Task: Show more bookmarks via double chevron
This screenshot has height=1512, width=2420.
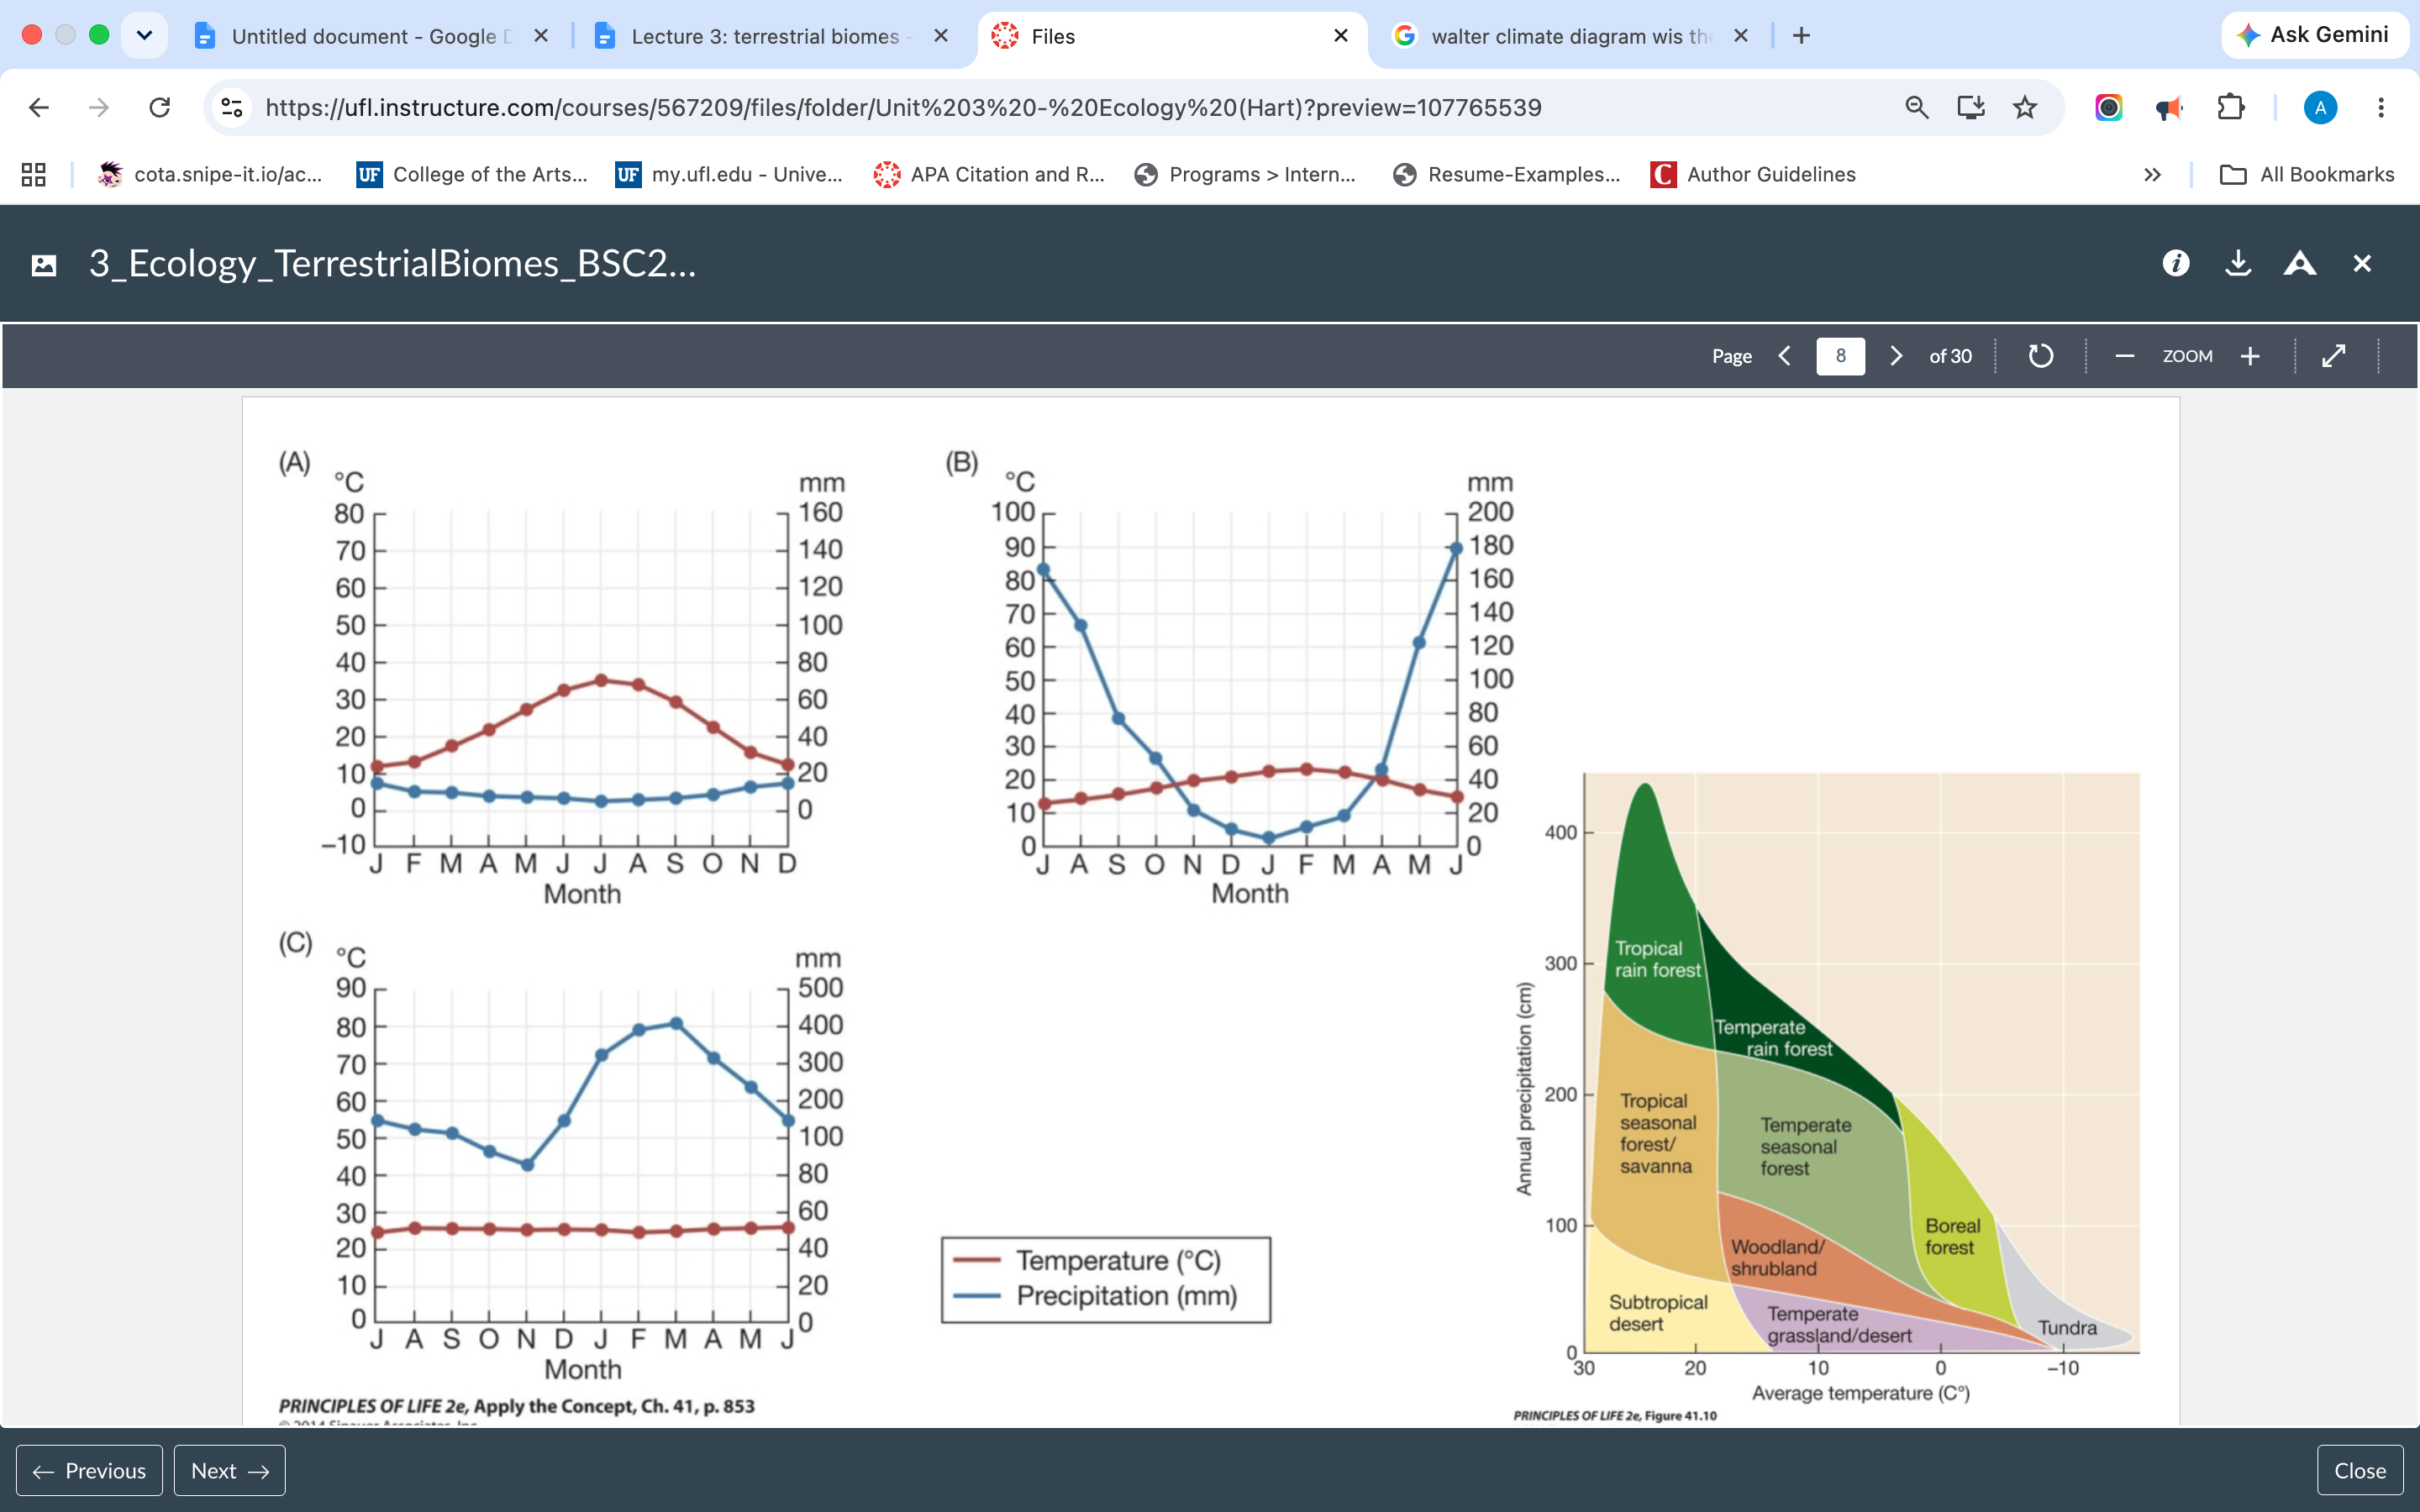Action: click(2152, 175)
